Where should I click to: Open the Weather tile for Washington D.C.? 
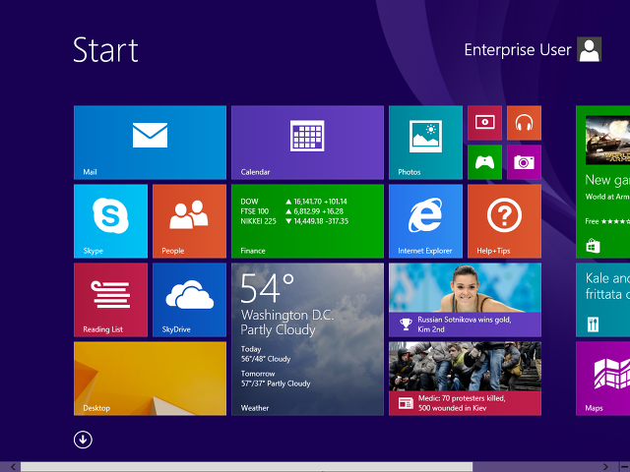pos(307,339)
